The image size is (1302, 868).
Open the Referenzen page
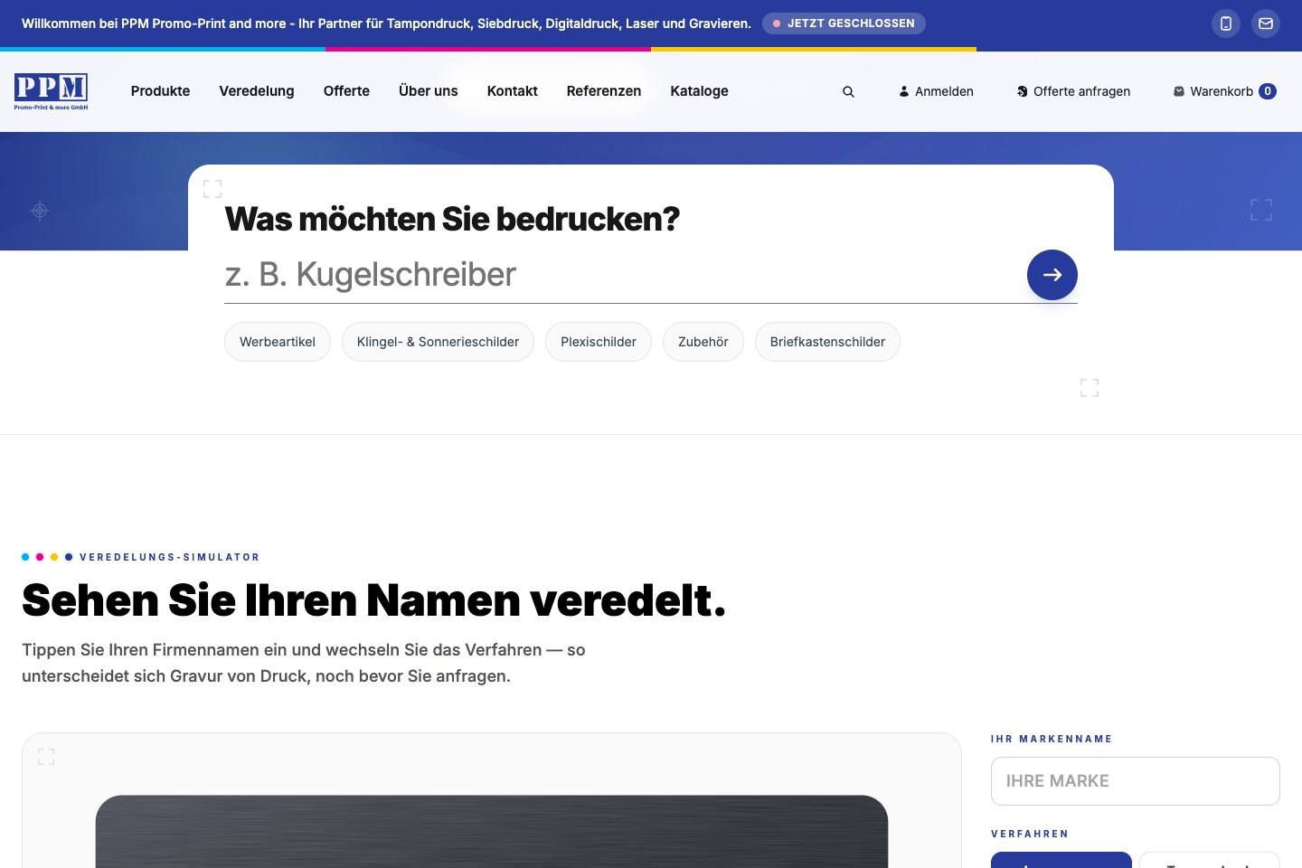[604, 91]
